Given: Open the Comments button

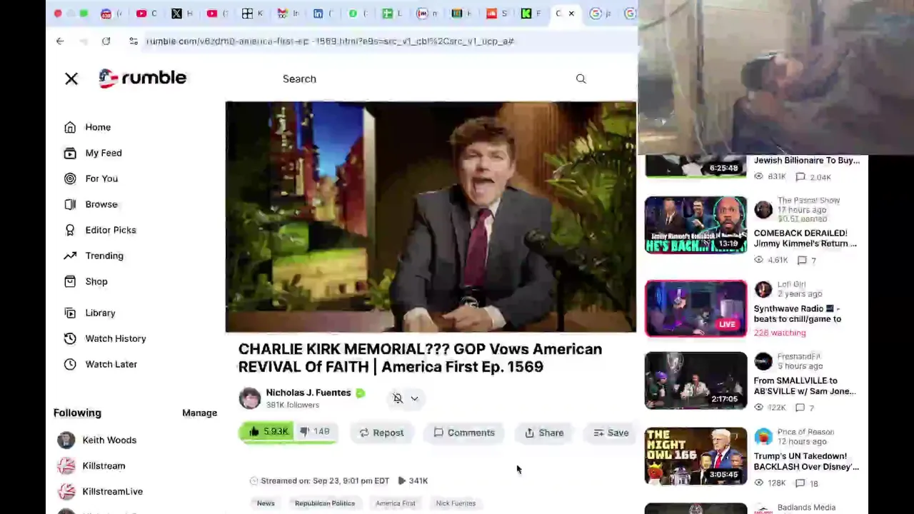Looking at the screenshot, I should [x=464, y=433].
